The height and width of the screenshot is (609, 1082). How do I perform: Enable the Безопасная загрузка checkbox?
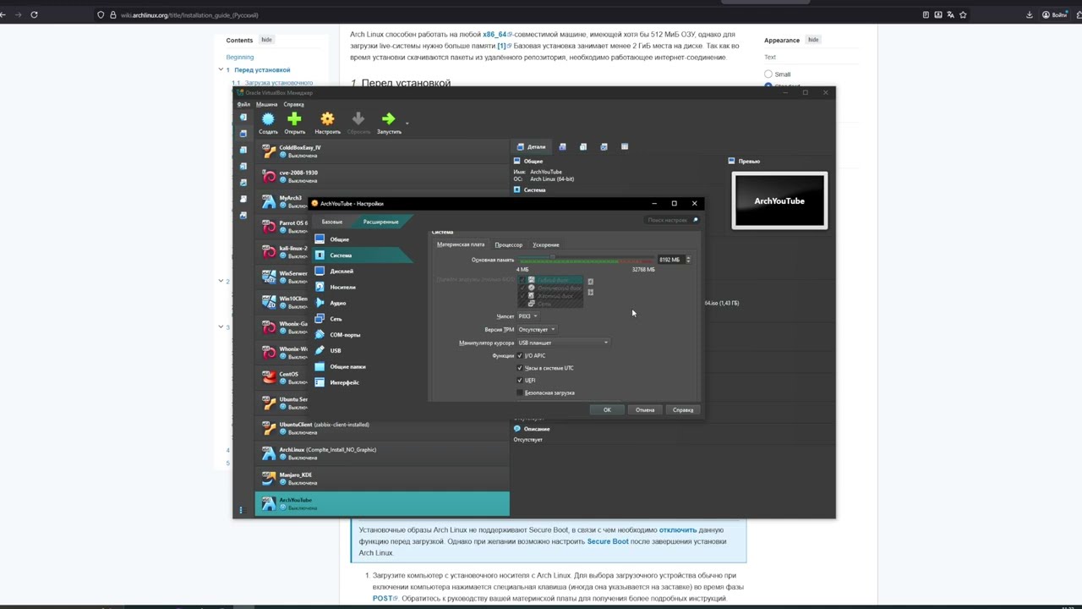[520, 393]
